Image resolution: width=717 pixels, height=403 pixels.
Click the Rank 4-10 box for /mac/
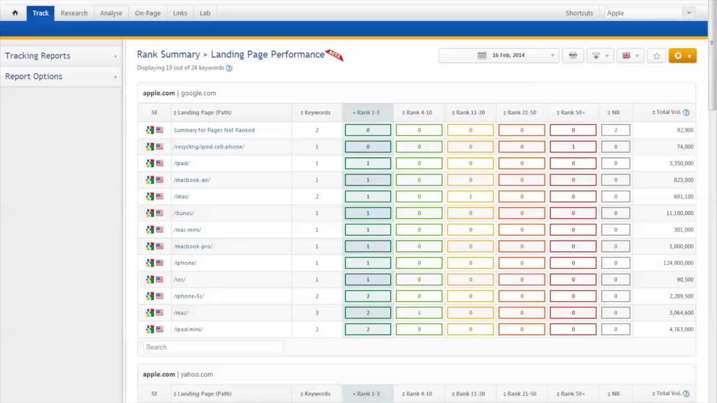point(419,313)
